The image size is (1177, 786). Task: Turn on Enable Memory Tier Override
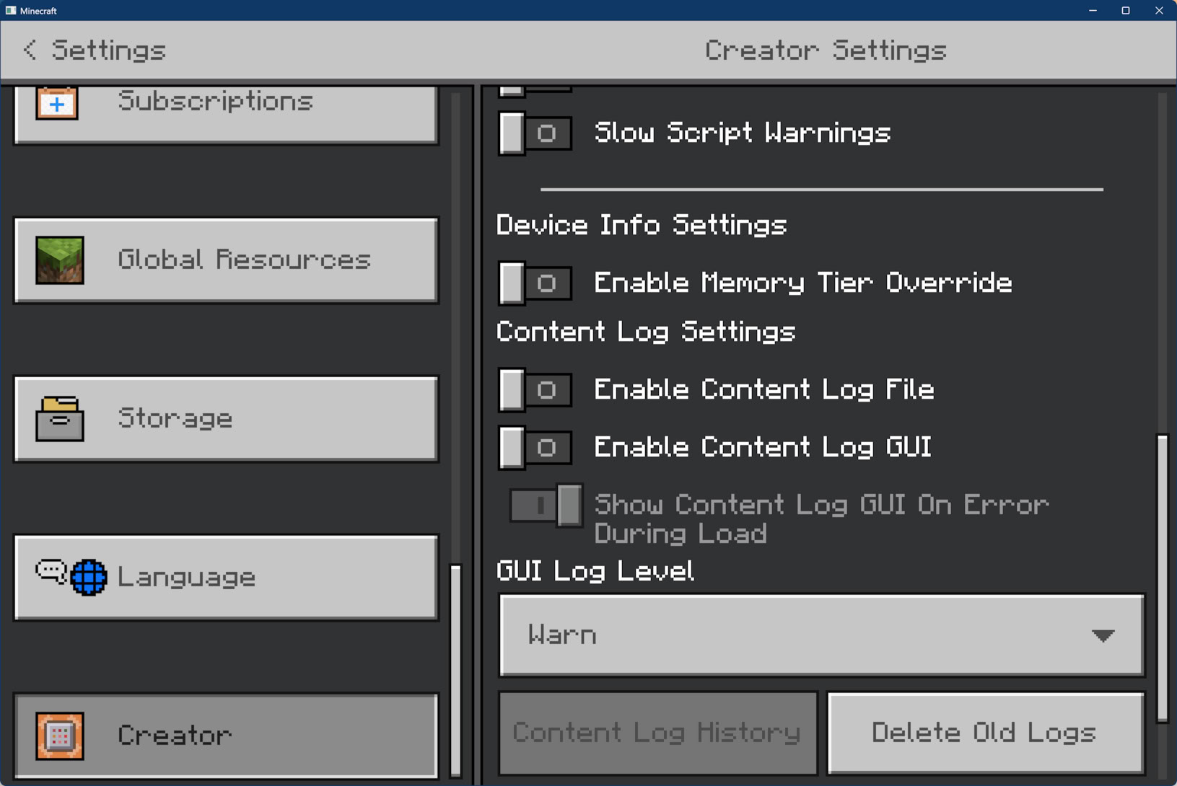pyautogui.click(x=534, y=283)
